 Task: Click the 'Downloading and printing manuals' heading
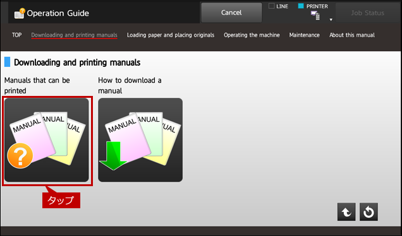[77, 62]
